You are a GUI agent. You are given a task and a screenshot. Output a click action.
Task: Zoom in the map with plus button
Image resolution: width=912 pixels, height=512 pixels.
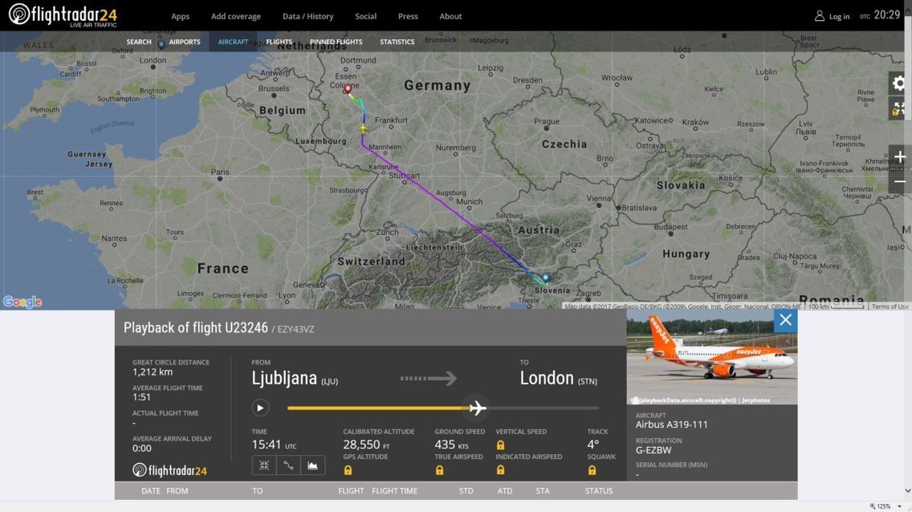pyautogui.click(x=900, y=157)
